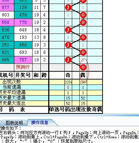Click the red O marker in the 558 row
Screen dimensions: 139x143
click(83, 22)
